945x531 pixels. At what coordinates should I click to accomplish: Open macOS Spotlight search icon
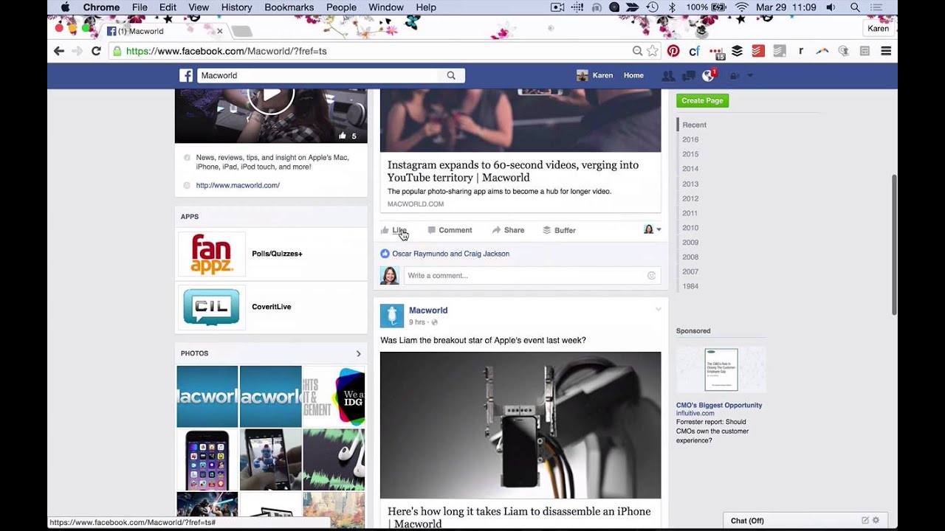click(855, 7)
